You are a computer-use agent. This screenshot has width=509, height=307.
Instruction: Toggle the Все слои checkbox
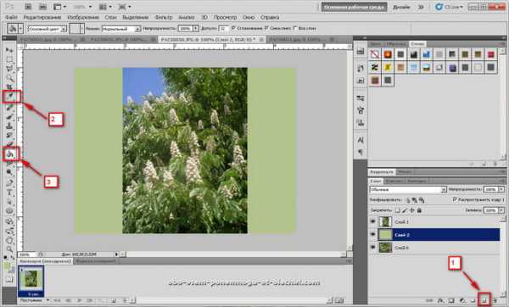(x=295, y=28)
